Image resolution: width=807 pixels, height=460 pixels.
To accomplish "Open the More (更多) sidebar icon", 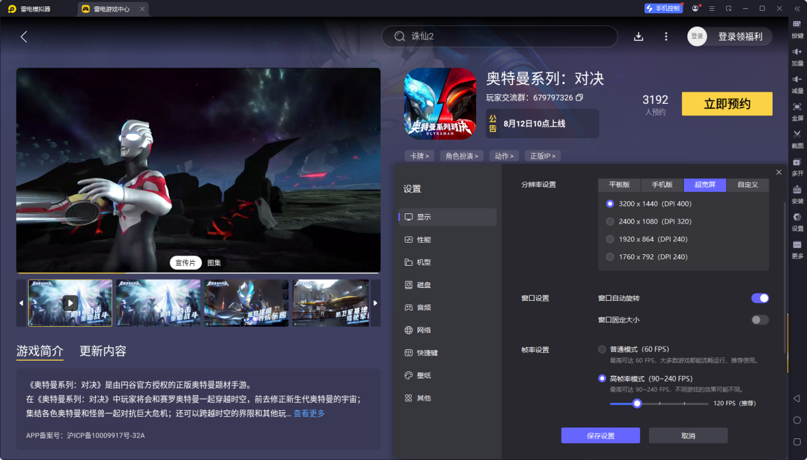I will click(x=797, y=245).
